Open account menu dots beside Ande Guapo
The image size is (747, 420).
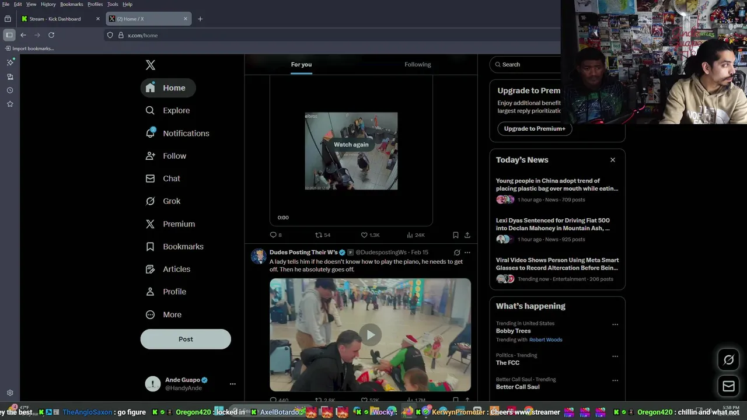[x=232, y=384]
